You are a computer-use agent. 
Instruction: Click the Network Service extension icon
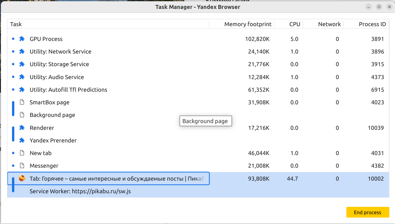[22, 52]
